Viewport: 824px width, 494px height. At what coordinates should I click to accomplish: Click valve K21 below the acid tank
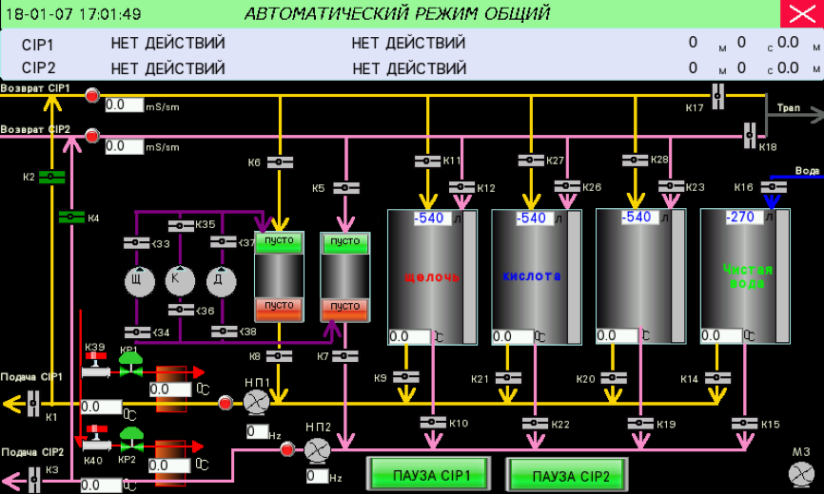[508, 377]
